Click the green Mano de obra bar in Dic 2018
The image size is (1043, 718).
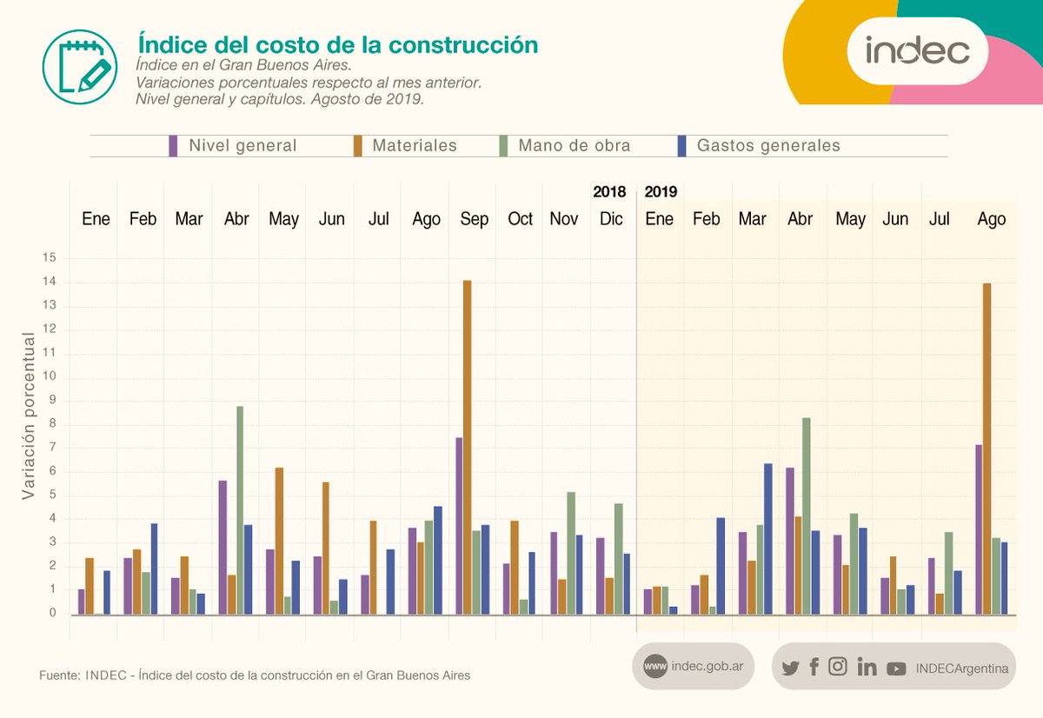[x=618, y=558]
